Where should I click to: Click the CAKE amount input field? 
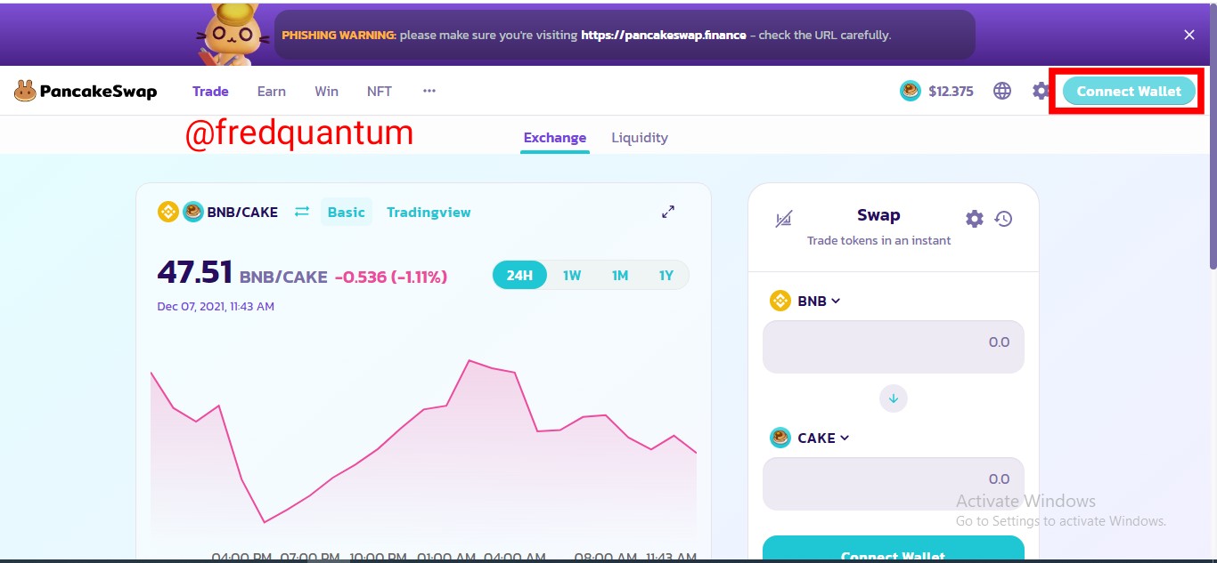pyautogui.click(x=894, y=483)
